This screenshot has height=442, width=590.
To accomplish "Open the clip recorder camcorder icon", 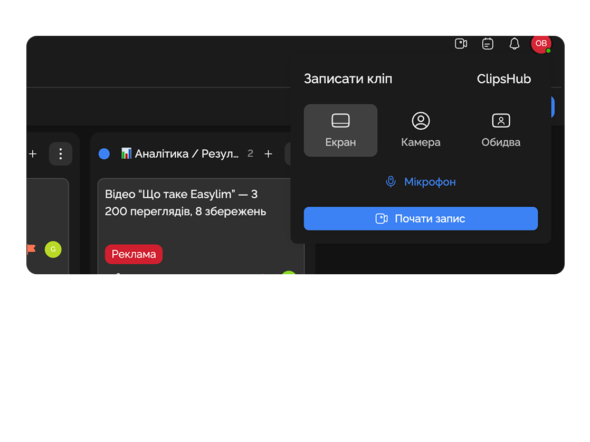I will pos(461,44).
